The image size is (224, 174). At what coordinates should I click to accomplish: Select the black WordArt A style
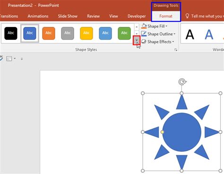pos(190,35)
